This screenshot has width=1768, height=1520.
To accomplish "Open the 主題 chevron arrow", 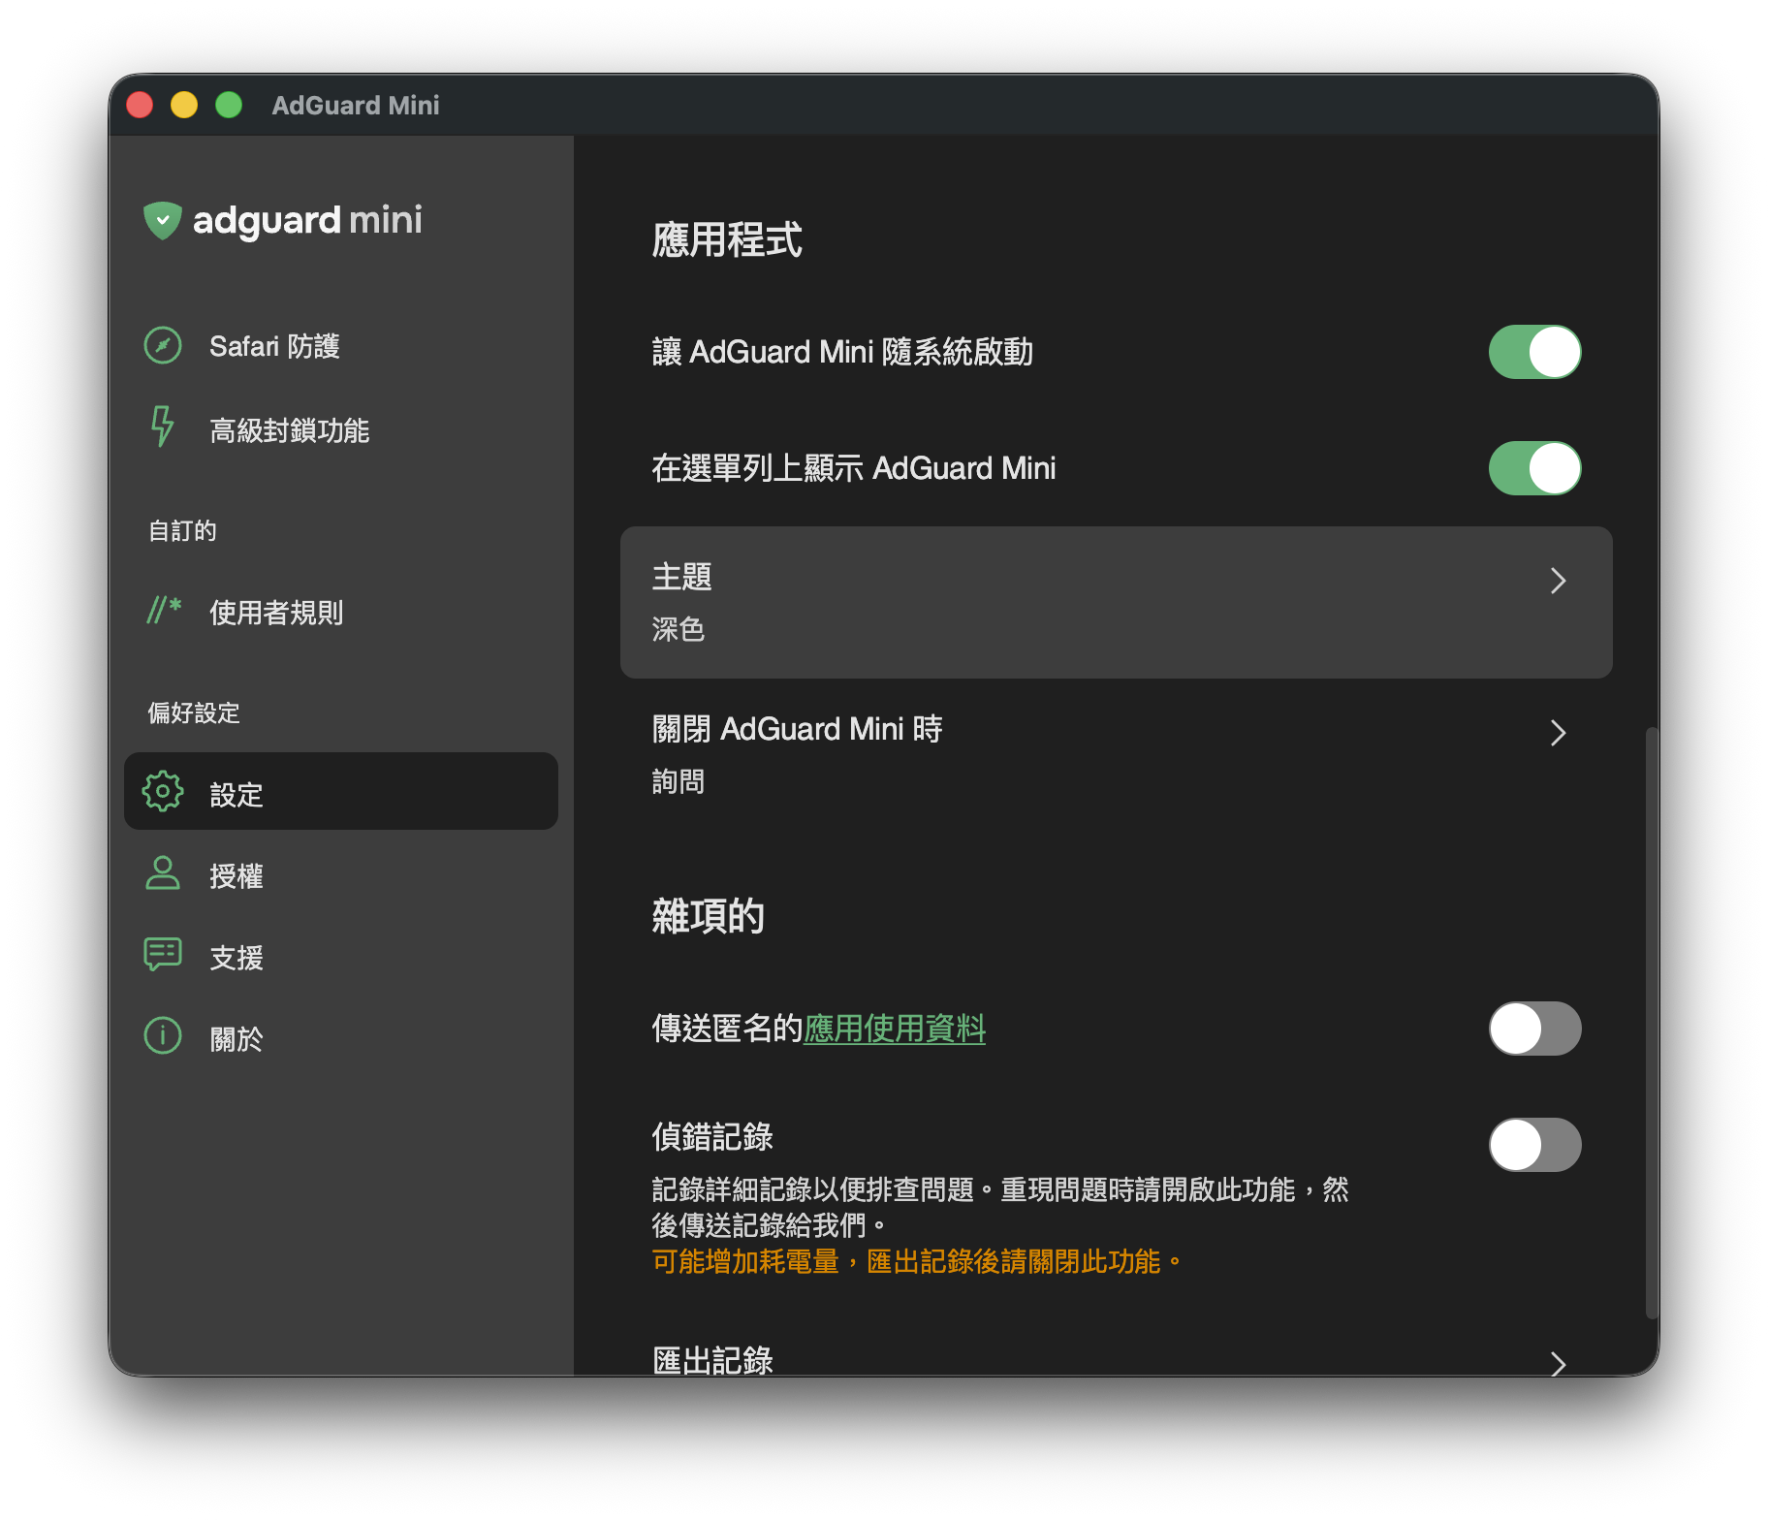I will coord(1558,581).
